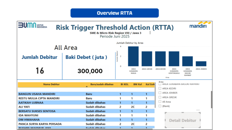Select the Area Surabaya Basuki Rahmat bar
The height and width of the screenshot is (130, 232).
(188, 61)
